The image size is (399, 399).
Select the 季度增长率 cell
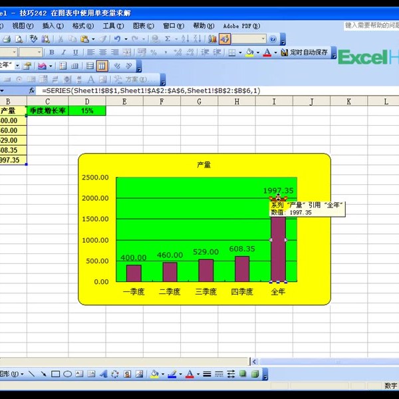click(47, 110)
